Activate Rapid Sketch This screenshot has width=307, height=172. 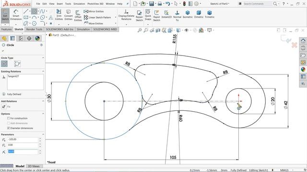[156, 16]
